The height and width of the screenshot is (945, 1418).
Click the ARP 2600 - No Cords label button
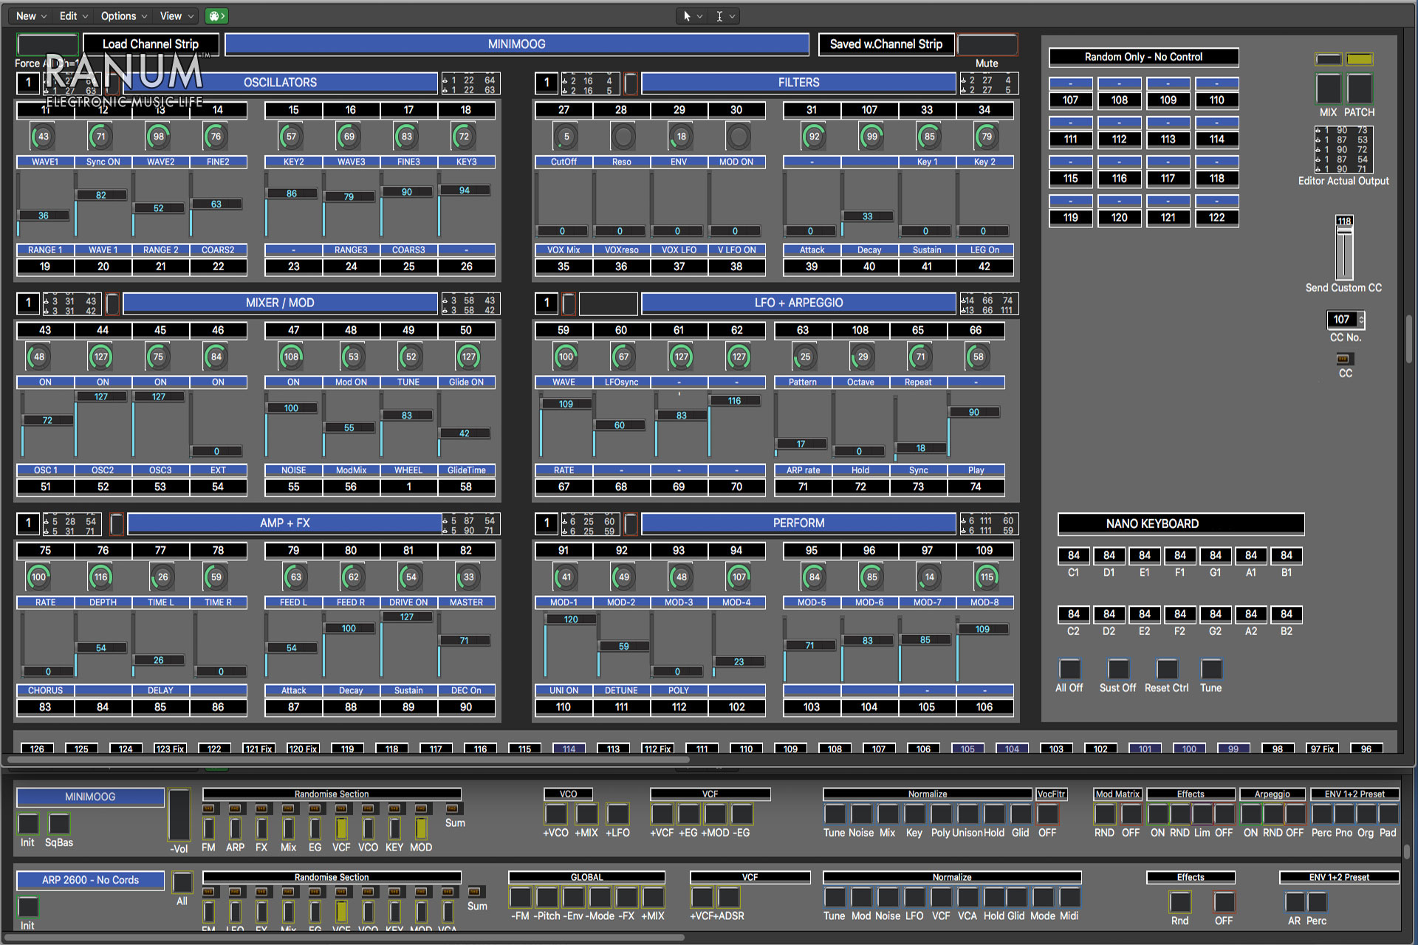tap(90, 880)
